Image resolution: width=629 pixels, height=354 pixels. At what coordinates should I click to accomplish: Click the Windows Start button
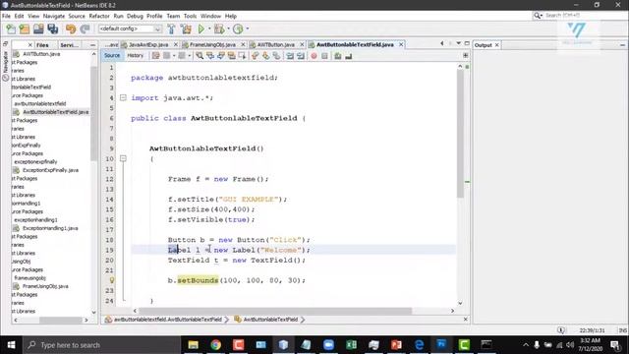[x=11, y=345]
